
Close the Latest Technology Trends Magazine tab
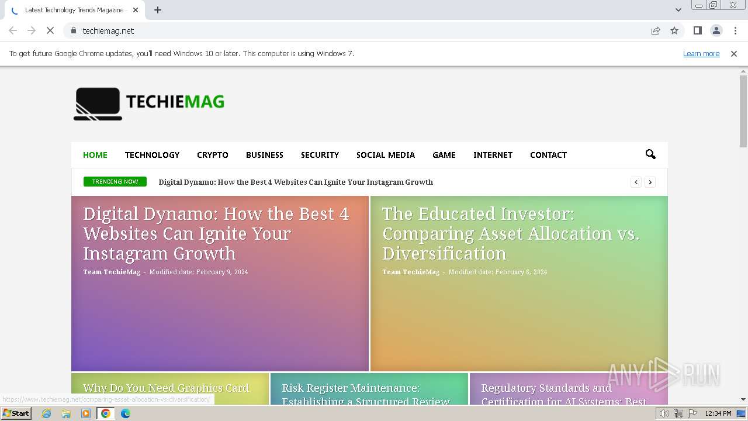tap(136, 10)
